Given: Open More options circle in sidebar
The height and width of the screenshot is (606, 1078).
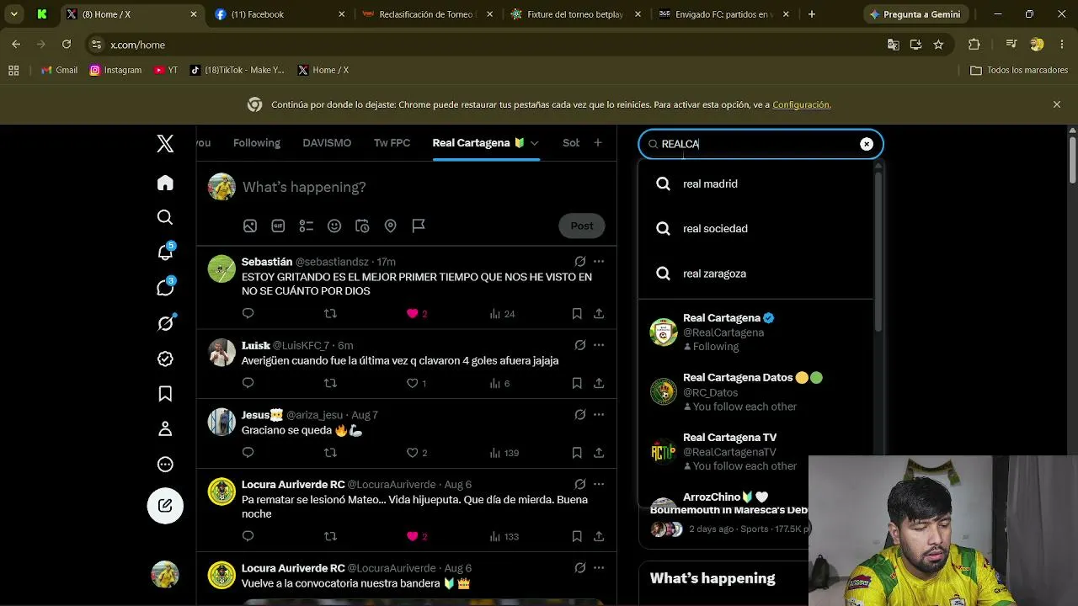Looking at the screenshot, I should click(165, 465).
